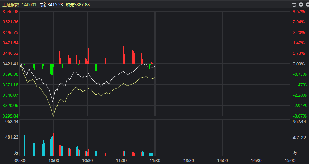This screenshot has height=164, width=309.
Task: Click the 3396.30 price axis label
Action: pyautogui.click(x=11, y=74)
